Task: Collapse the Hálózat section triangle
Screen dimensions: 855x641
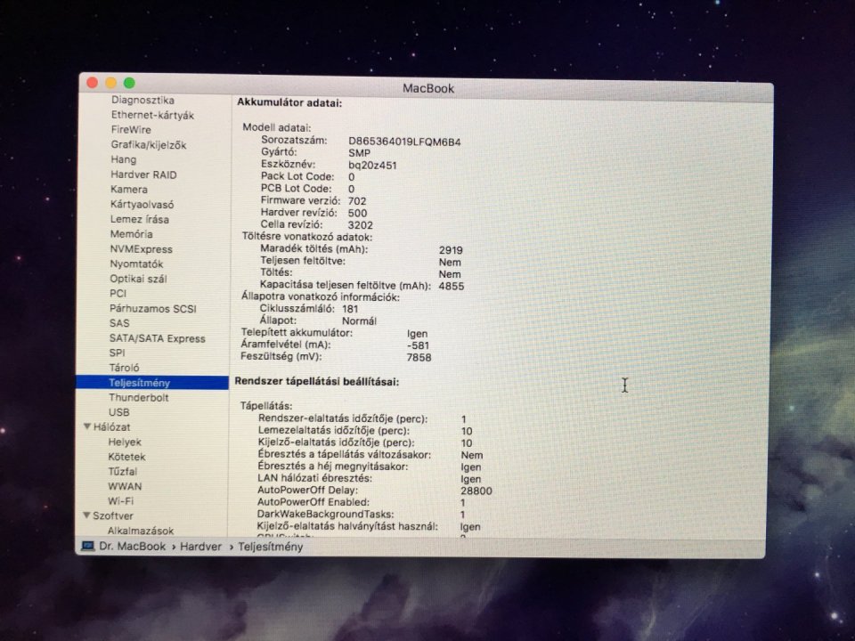Action: pyautogui.click(x=87, y=426)
